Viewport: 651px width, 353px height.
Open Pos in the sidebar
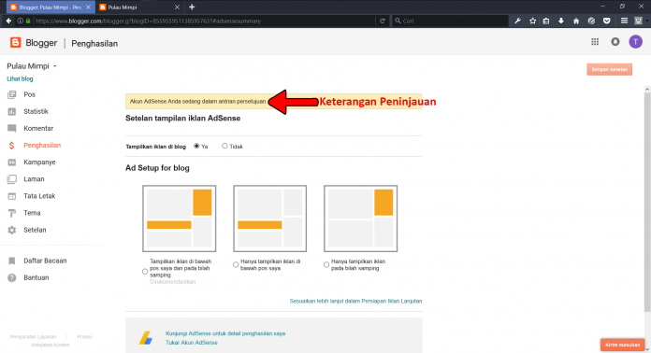[x=30, y=94]
